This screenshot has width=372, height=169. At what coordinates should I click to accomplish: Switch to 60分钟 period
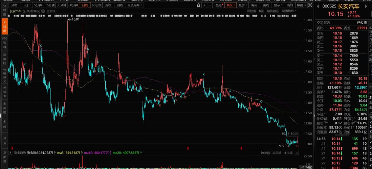tap(73, 5)
